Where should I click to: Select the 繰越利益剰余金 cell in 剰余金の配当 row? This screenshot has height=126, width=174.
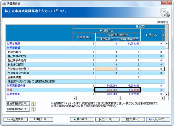(x=129, y=64)
